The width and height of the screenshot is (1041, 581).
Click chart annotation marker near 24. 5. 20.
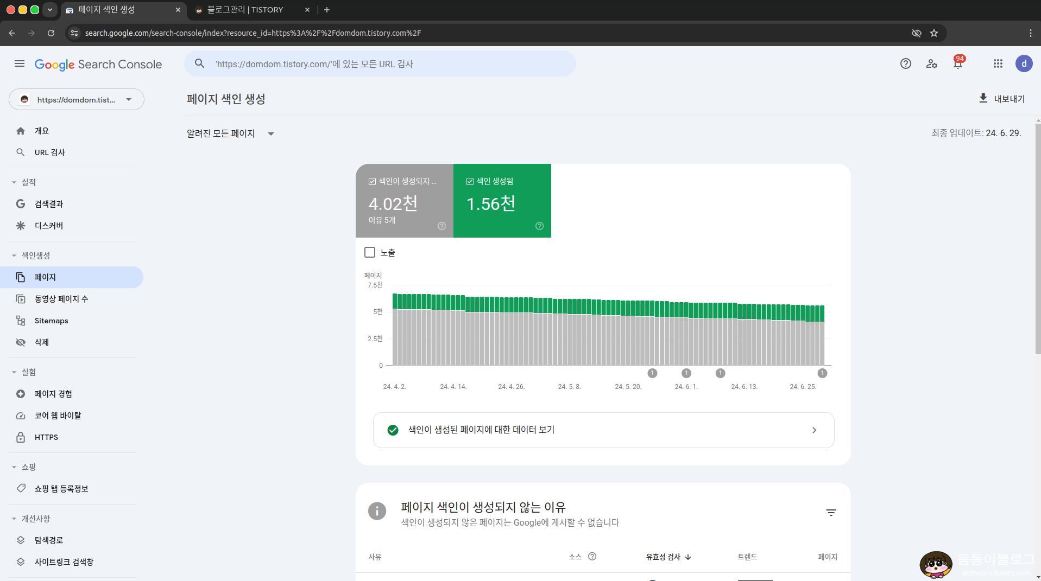(x=652, y=373)
